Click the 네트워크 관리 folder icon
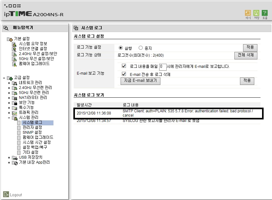The width and height of the screenshot is (272, 200). (15, 83)
